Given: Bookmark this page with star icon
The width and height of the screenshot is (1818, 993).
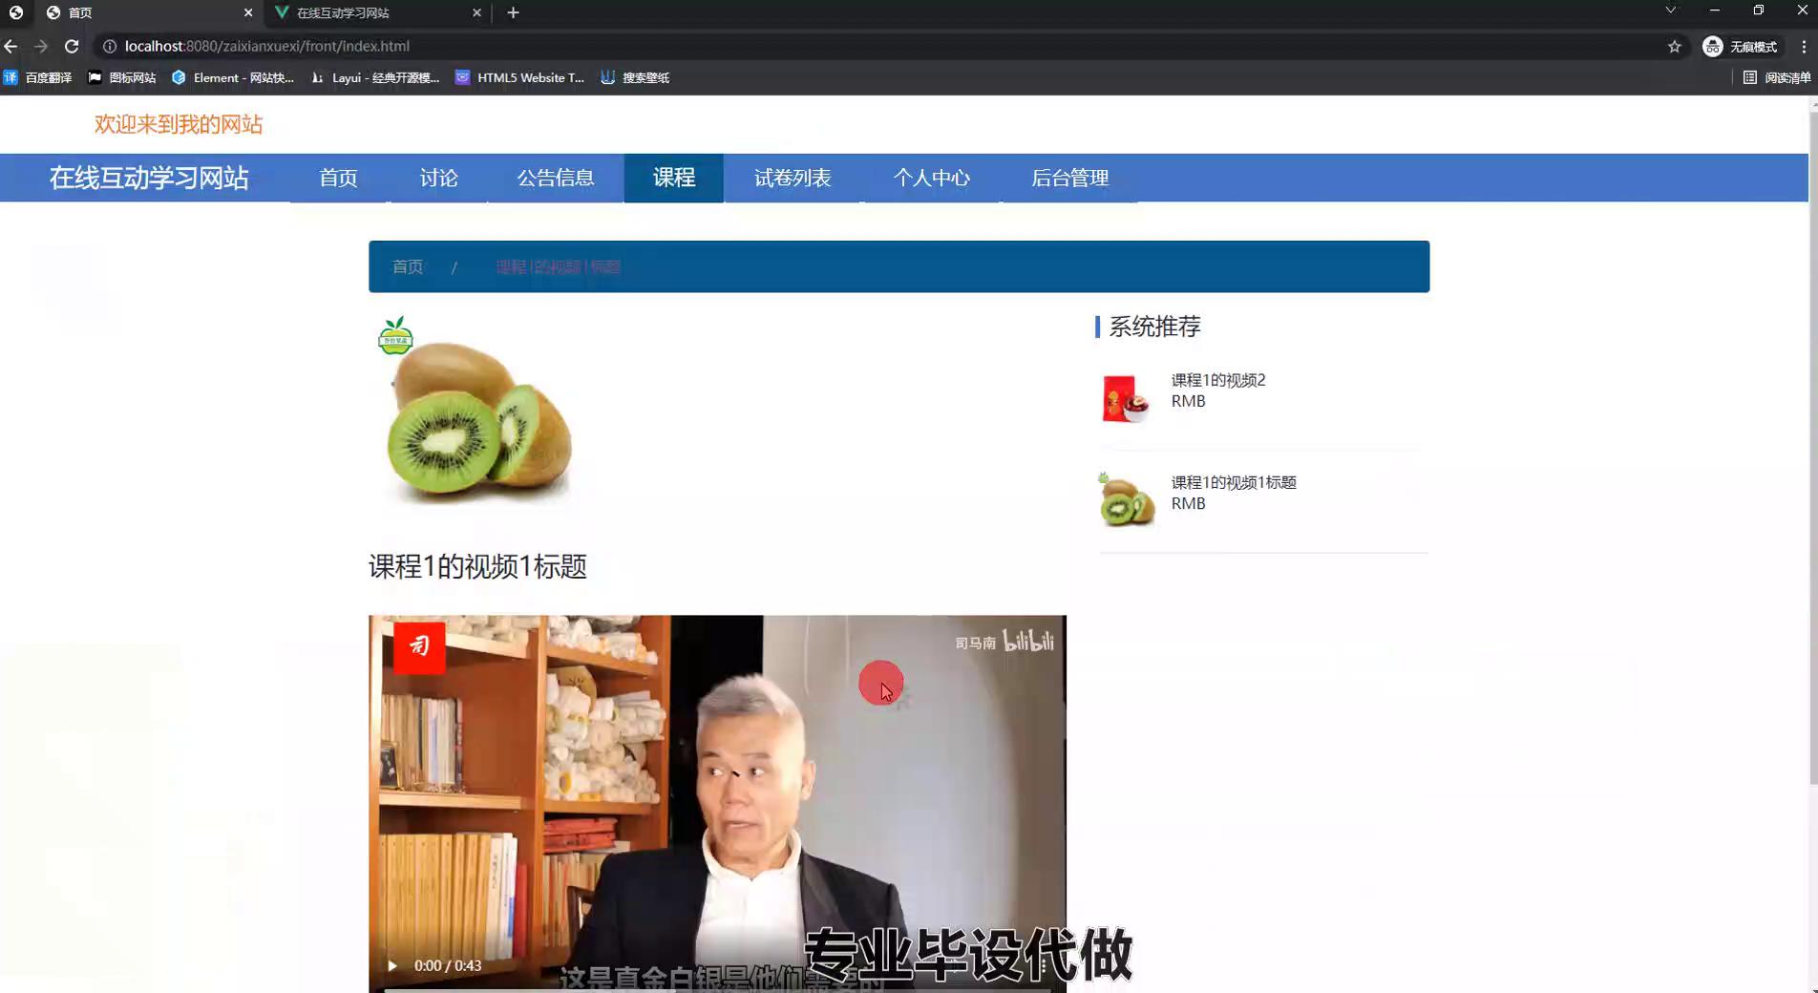Looking at the screenshot, I should tap(1674, 46).
